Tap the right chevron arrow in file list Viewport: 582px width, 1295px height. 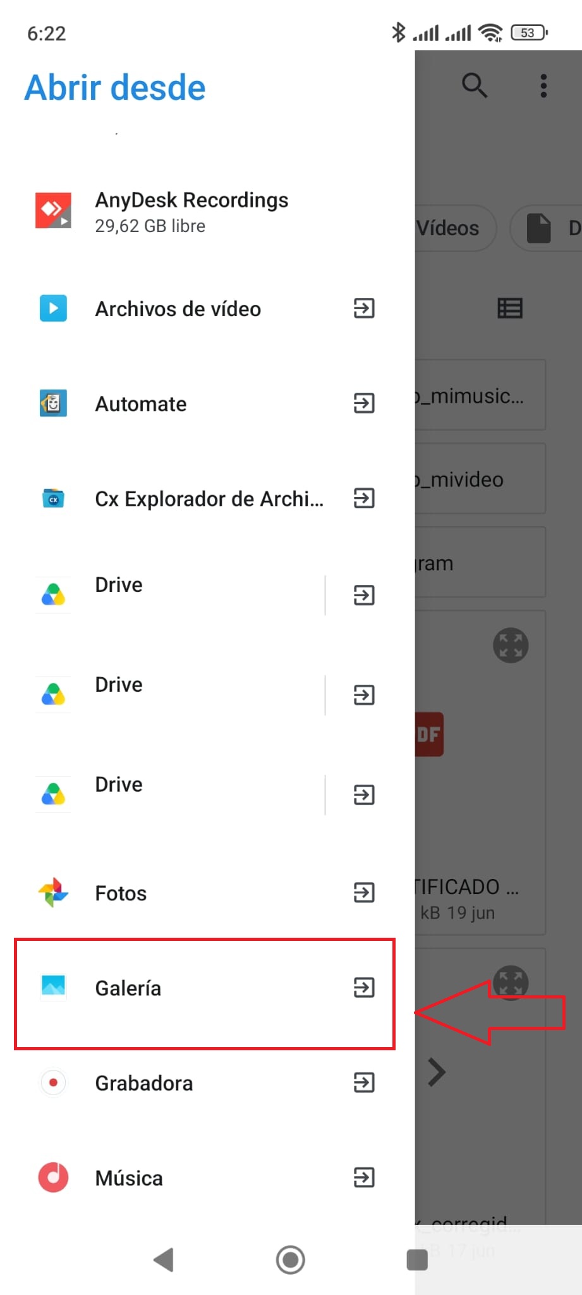click(437, 1072)
